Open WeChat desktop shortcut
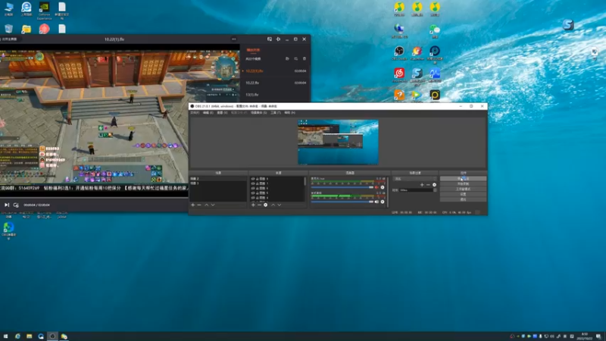Viewport: 606px width, 341px height. click(435, 31)
